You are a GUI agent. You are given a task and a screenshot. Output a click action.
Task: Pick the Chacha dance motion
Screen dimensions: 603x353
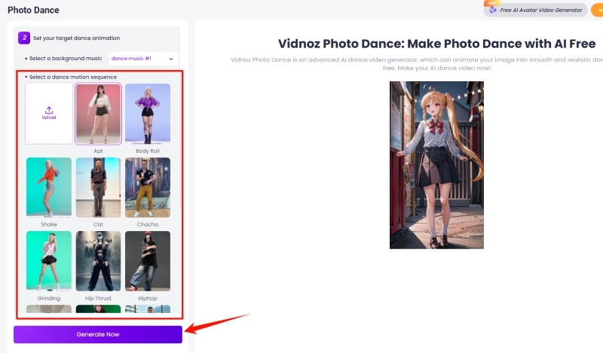(148, 187)
